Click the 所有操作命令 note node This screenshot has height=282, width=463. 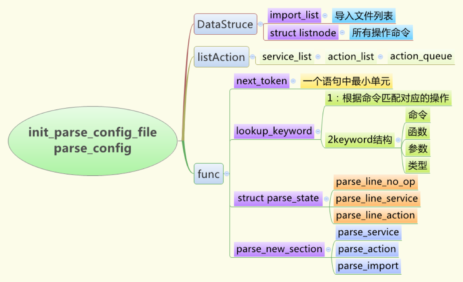click(381, 33)
